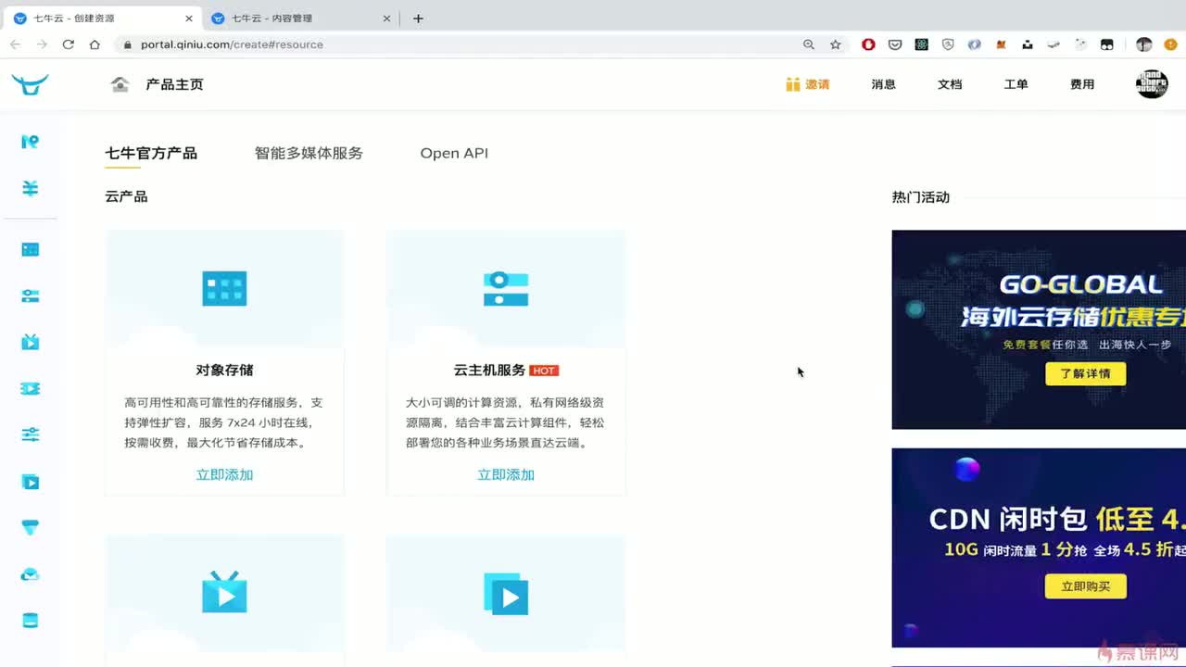Screen dimensions: 1186x667
Task: Open the film video sidebar icon
Action: (x=30, y=388)
